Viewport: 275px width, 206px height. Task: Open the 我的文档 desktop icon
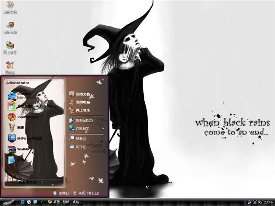click(10, 8)
